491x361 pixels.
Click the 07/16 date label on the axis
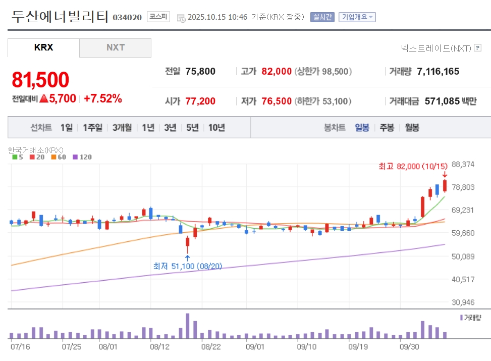[20, 347]
